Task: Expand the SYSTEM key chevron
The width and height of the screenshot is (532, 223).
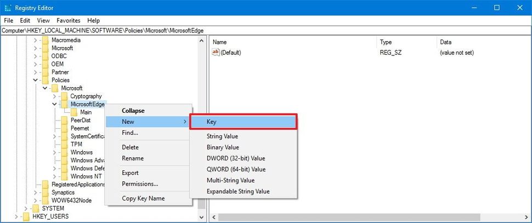Action: pos(26,208)
